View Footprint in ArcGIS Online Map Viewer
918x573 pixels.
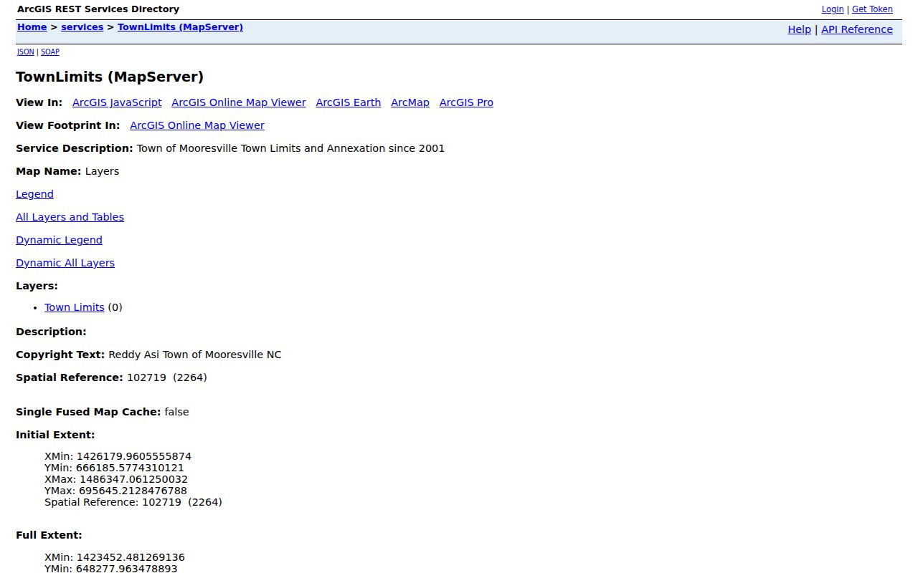tap(197, 125)
